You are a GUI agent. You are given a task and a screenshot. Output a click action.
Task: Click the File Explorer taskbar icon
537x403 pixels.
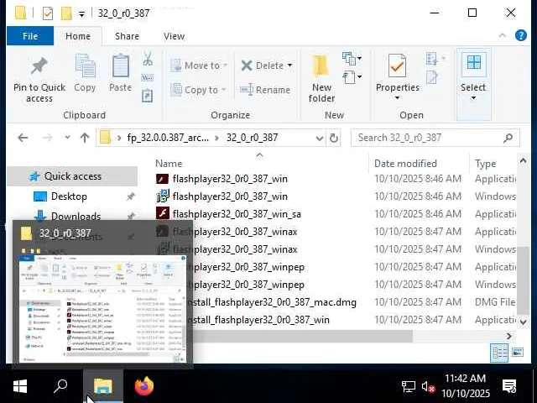tap(102, 386)
